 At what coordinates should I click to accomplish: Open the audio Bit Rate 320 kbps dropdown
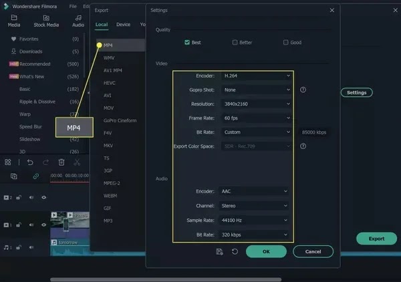point(254,235)
